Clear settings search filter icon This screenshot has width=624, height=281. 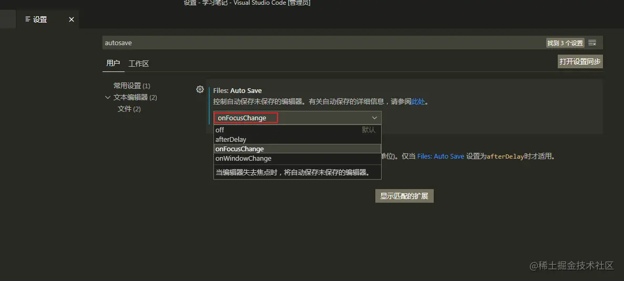[592, 43]
